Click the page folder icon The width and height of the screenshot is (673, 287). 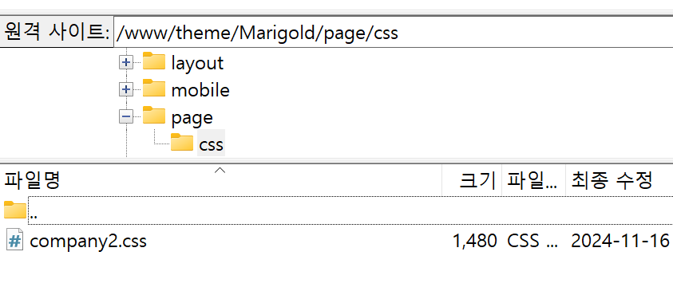pyautogui.click(x=153, y=116)
